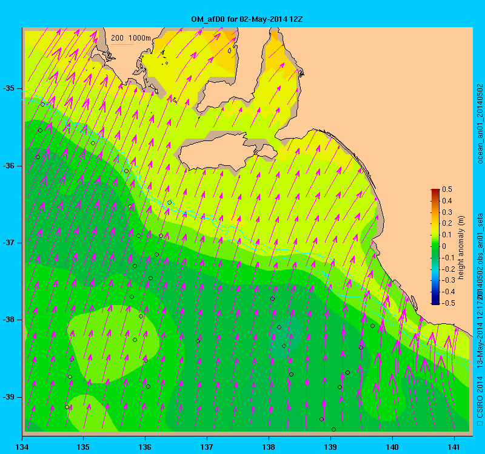Click the 'height anomaly (m)' axis label

(x=461, y=248)
